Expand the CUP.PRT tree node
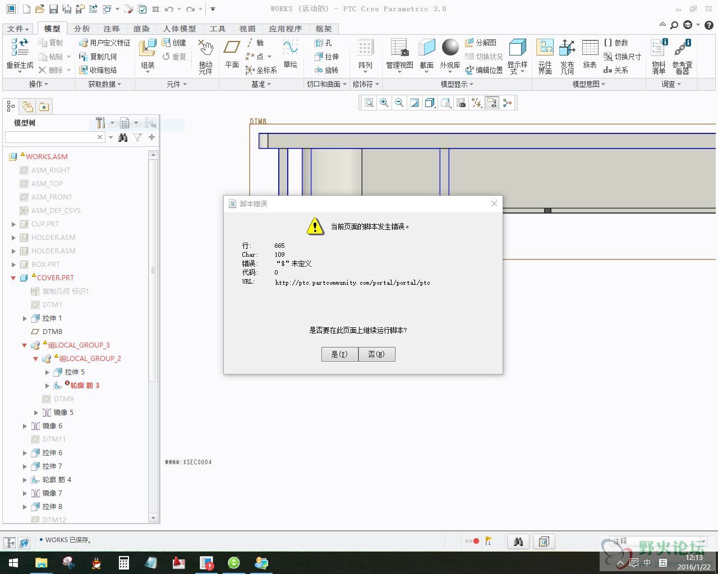Screen dimensions: 718x574 tap(13, 224)
